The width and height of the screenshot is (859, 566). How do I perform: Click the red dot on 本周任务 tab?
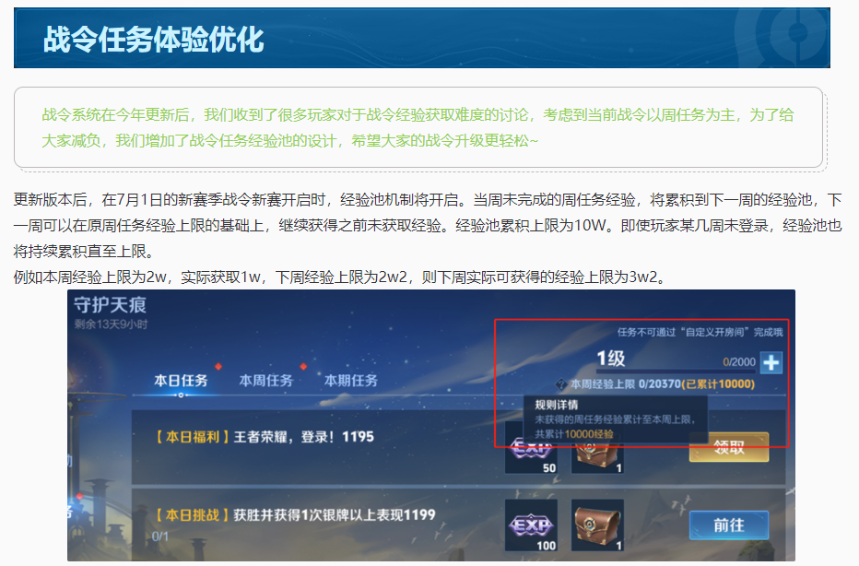pyautogui.click(x=303, y=366)
